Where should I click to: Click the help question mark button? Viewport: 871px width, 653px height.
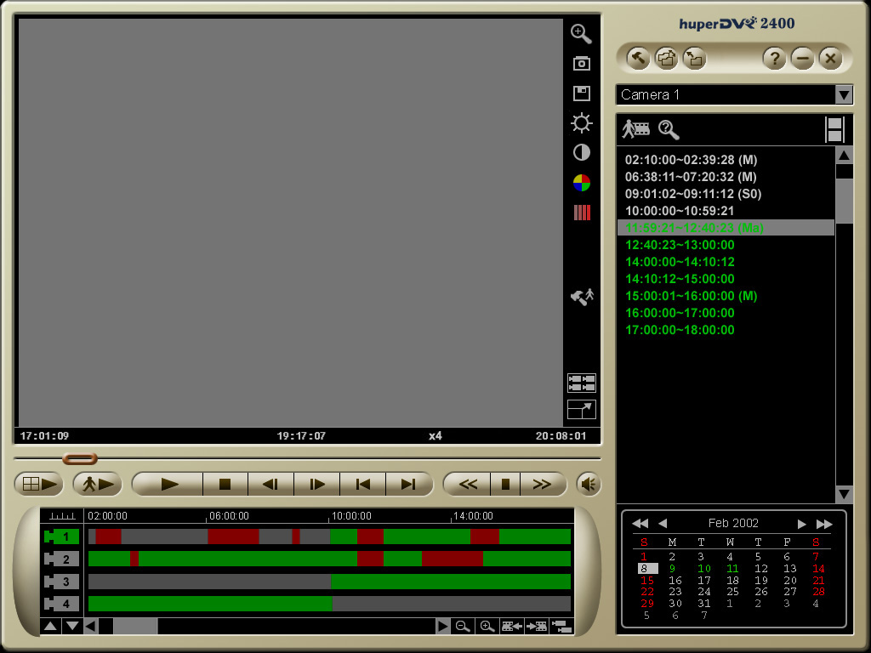click(x=774, y=58)
